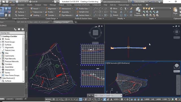Close the command line
Image resolution: width=181 pixels, height=102 pixels.
89,95
